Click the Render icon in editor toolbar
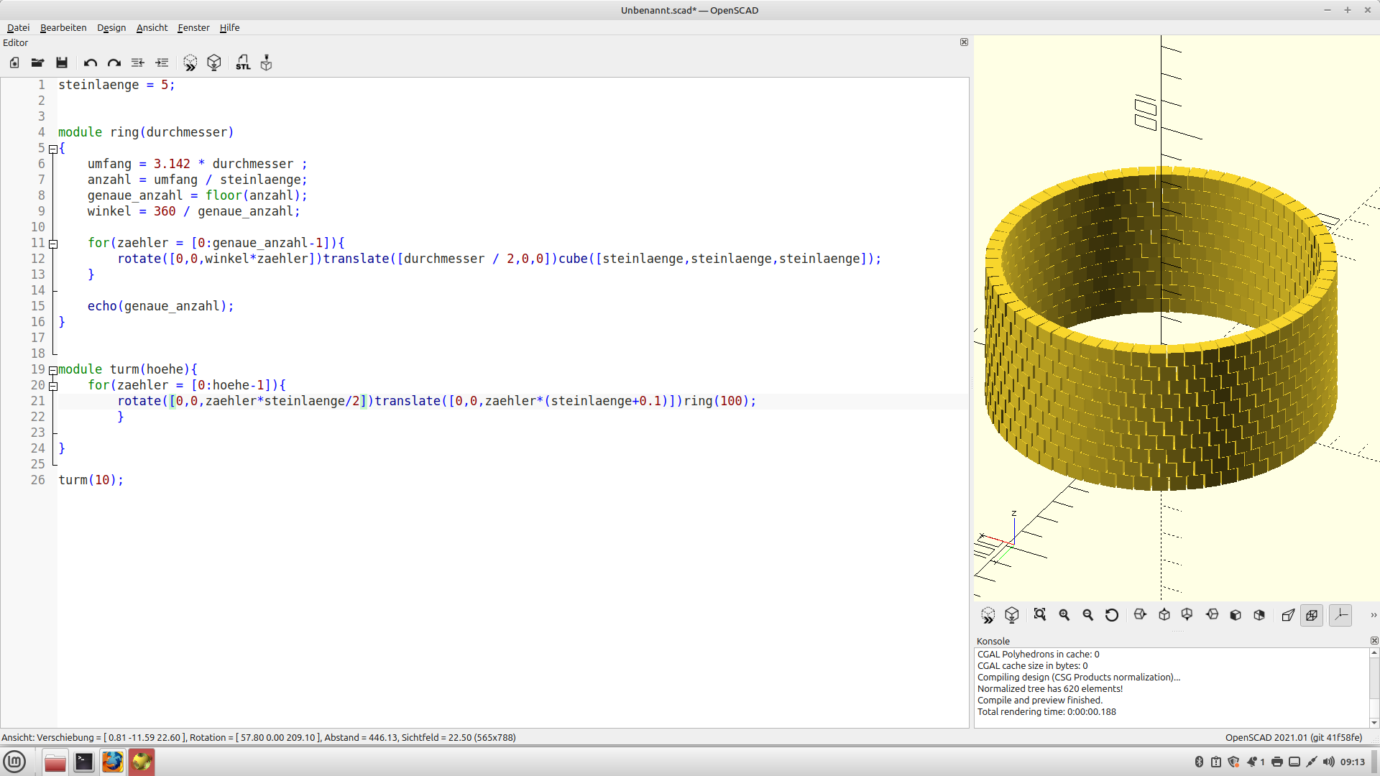Screen dimensions: 1380x776 point(214,63)
